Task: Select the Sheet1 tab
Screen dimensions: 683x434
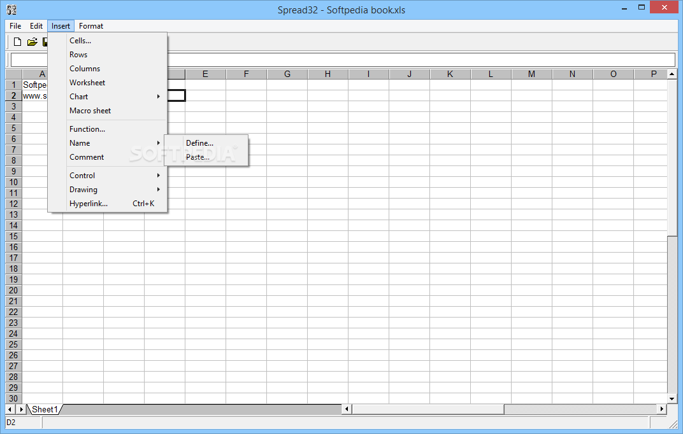Action: 45,410
